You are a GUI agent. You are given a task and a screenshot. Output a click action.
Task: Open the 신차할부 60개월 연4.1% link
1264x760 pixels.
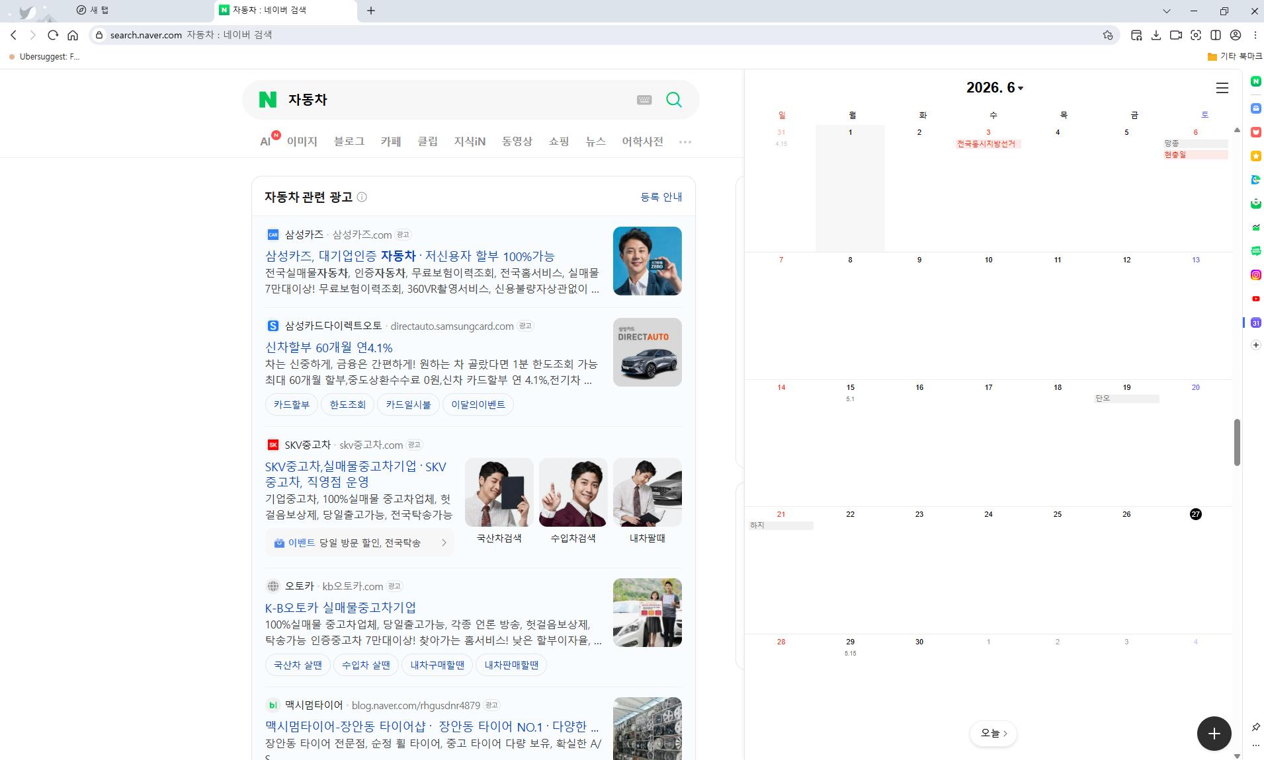pos(329,348)
